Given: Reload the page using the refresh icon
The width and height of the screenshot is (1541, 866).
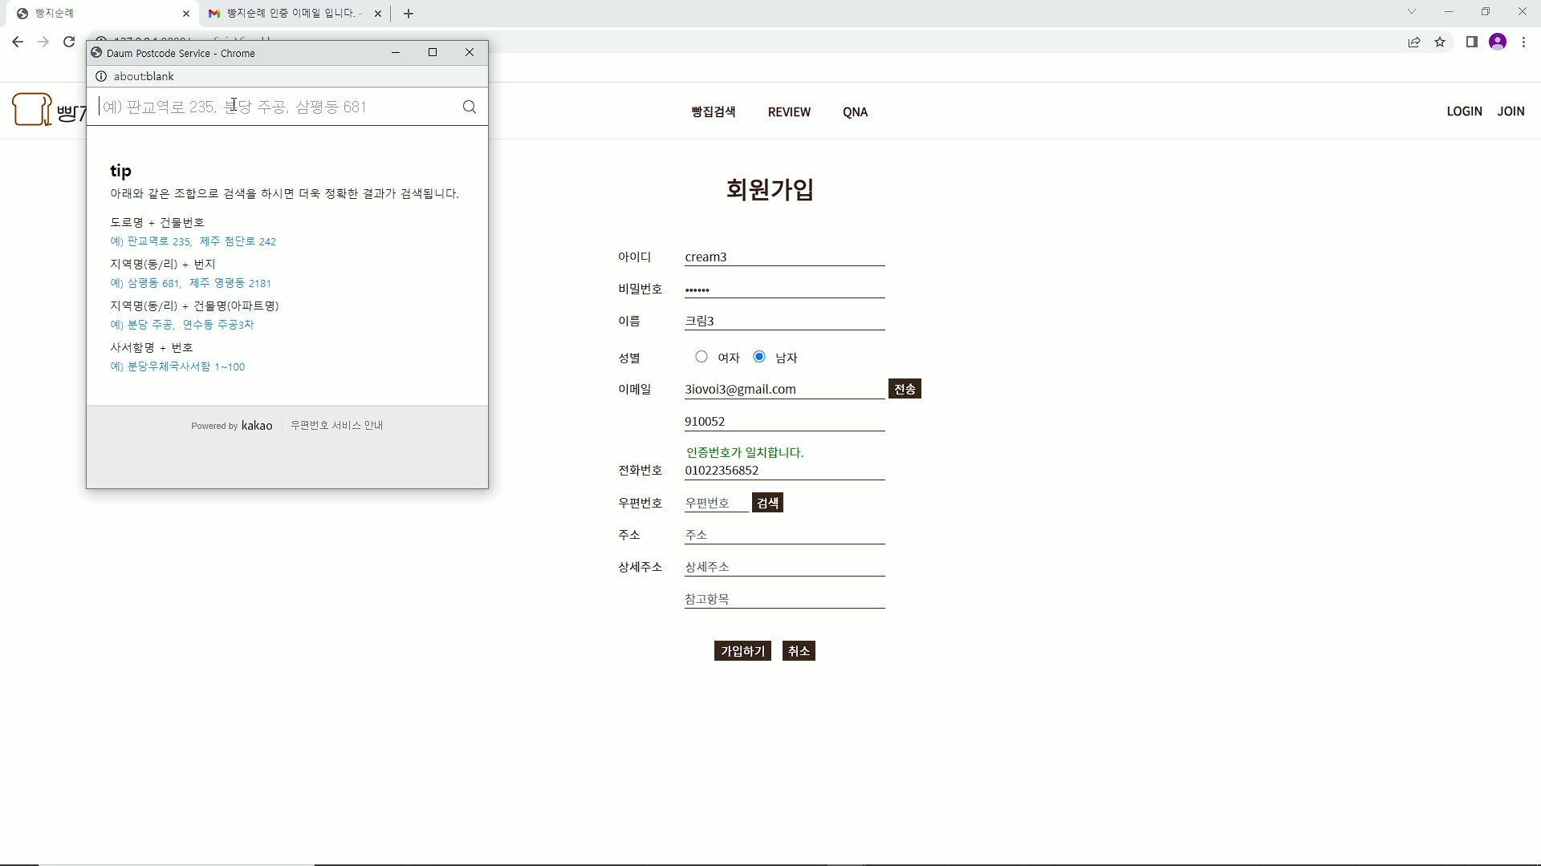Looking at the screenshot, I should pyautogui.click(x=68, y=42).
